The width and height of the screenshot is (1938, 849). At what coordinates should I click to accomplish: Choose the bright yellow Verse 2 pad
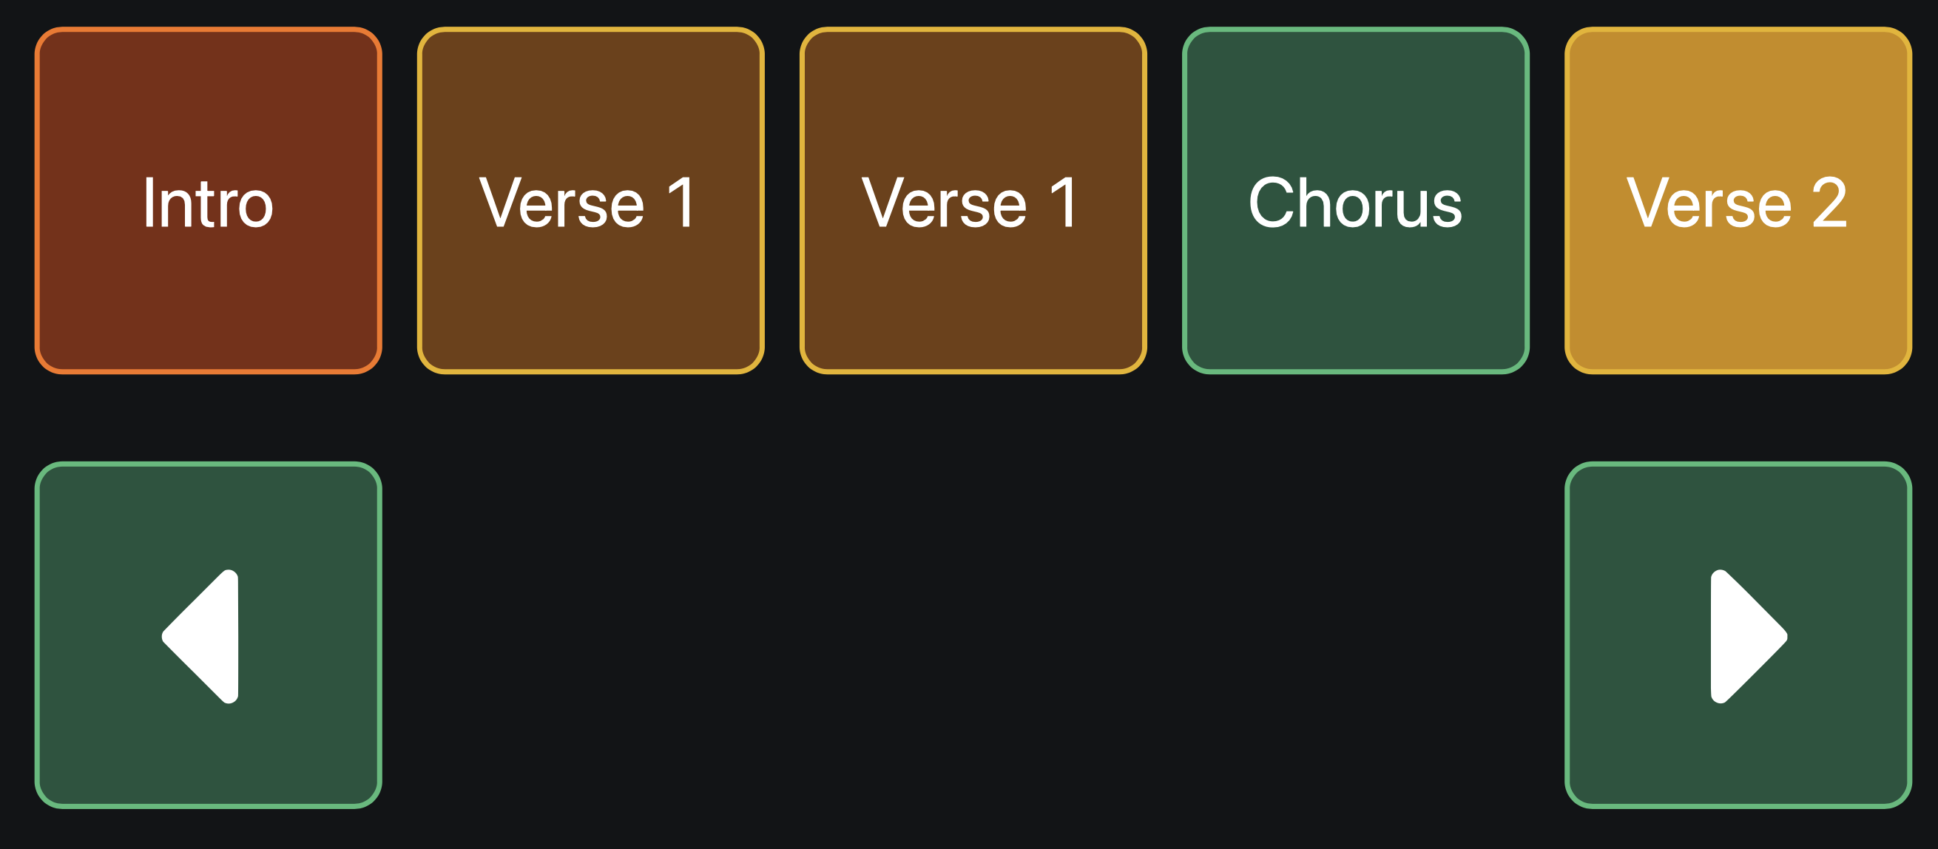point(1738,200)
